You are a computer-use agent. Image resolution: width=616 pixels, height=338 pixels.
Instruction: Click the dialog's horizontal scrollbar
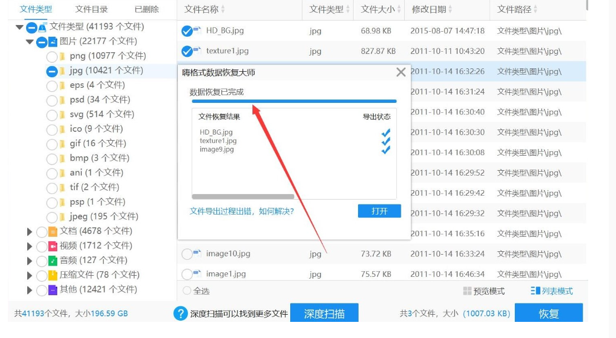pyautogui.click(x=243, y=196)
